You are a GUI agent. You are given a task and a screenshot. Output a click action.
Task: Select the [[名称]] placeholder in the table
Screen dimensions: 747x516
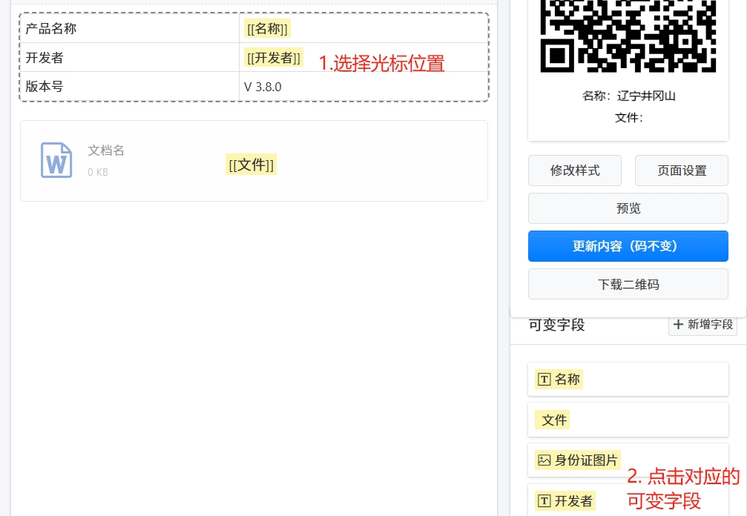click(267, 29)
